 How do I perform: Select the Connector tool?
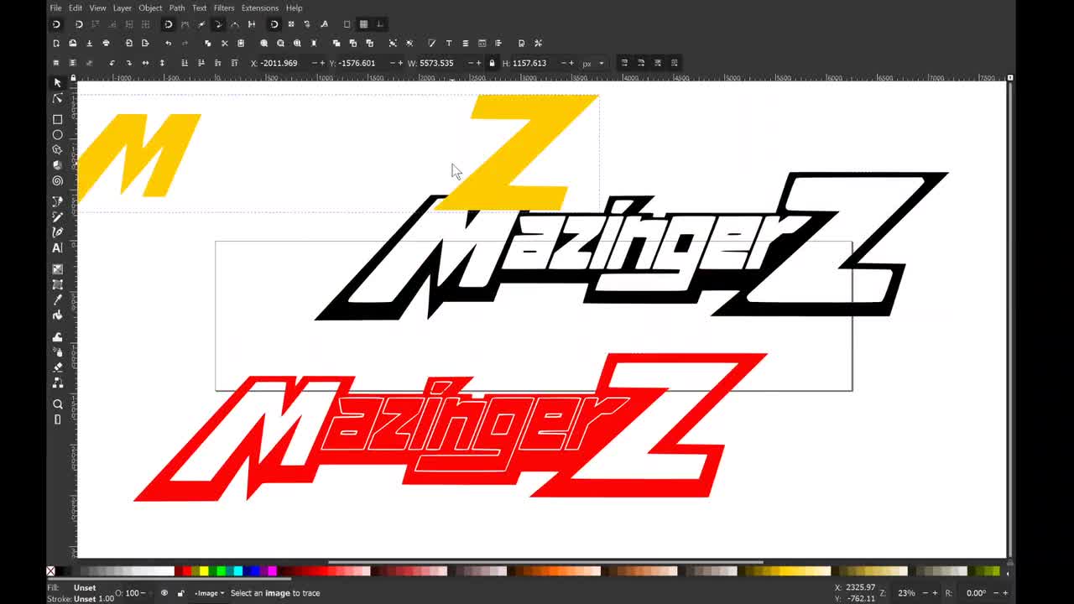[57, 383]
